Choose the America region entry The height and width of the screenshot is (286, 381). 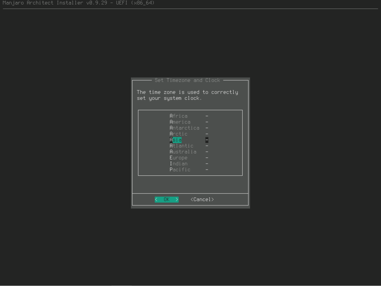(x=180, y=122)
